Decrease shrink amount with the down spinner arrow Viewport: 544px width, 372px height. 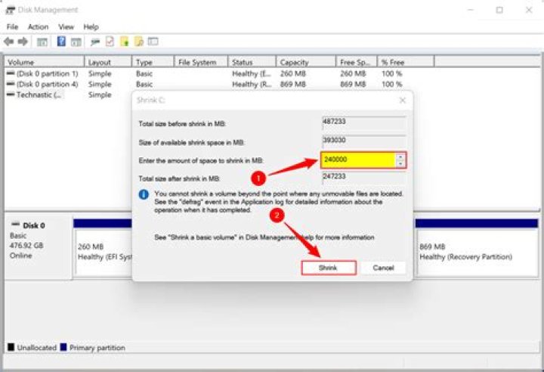[x=399, y=163]
